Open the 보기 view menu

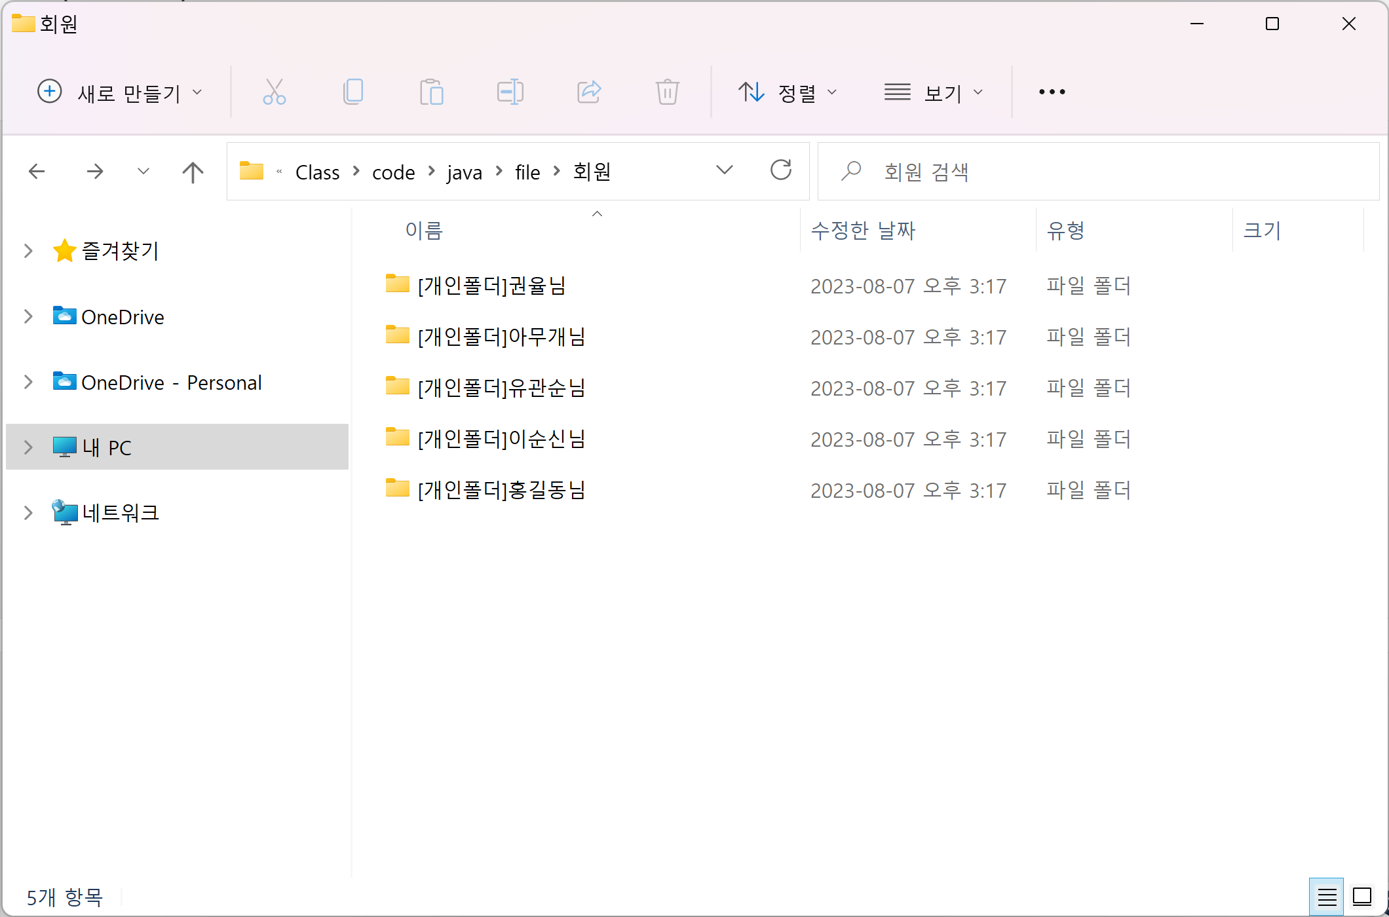coord(934,92)
